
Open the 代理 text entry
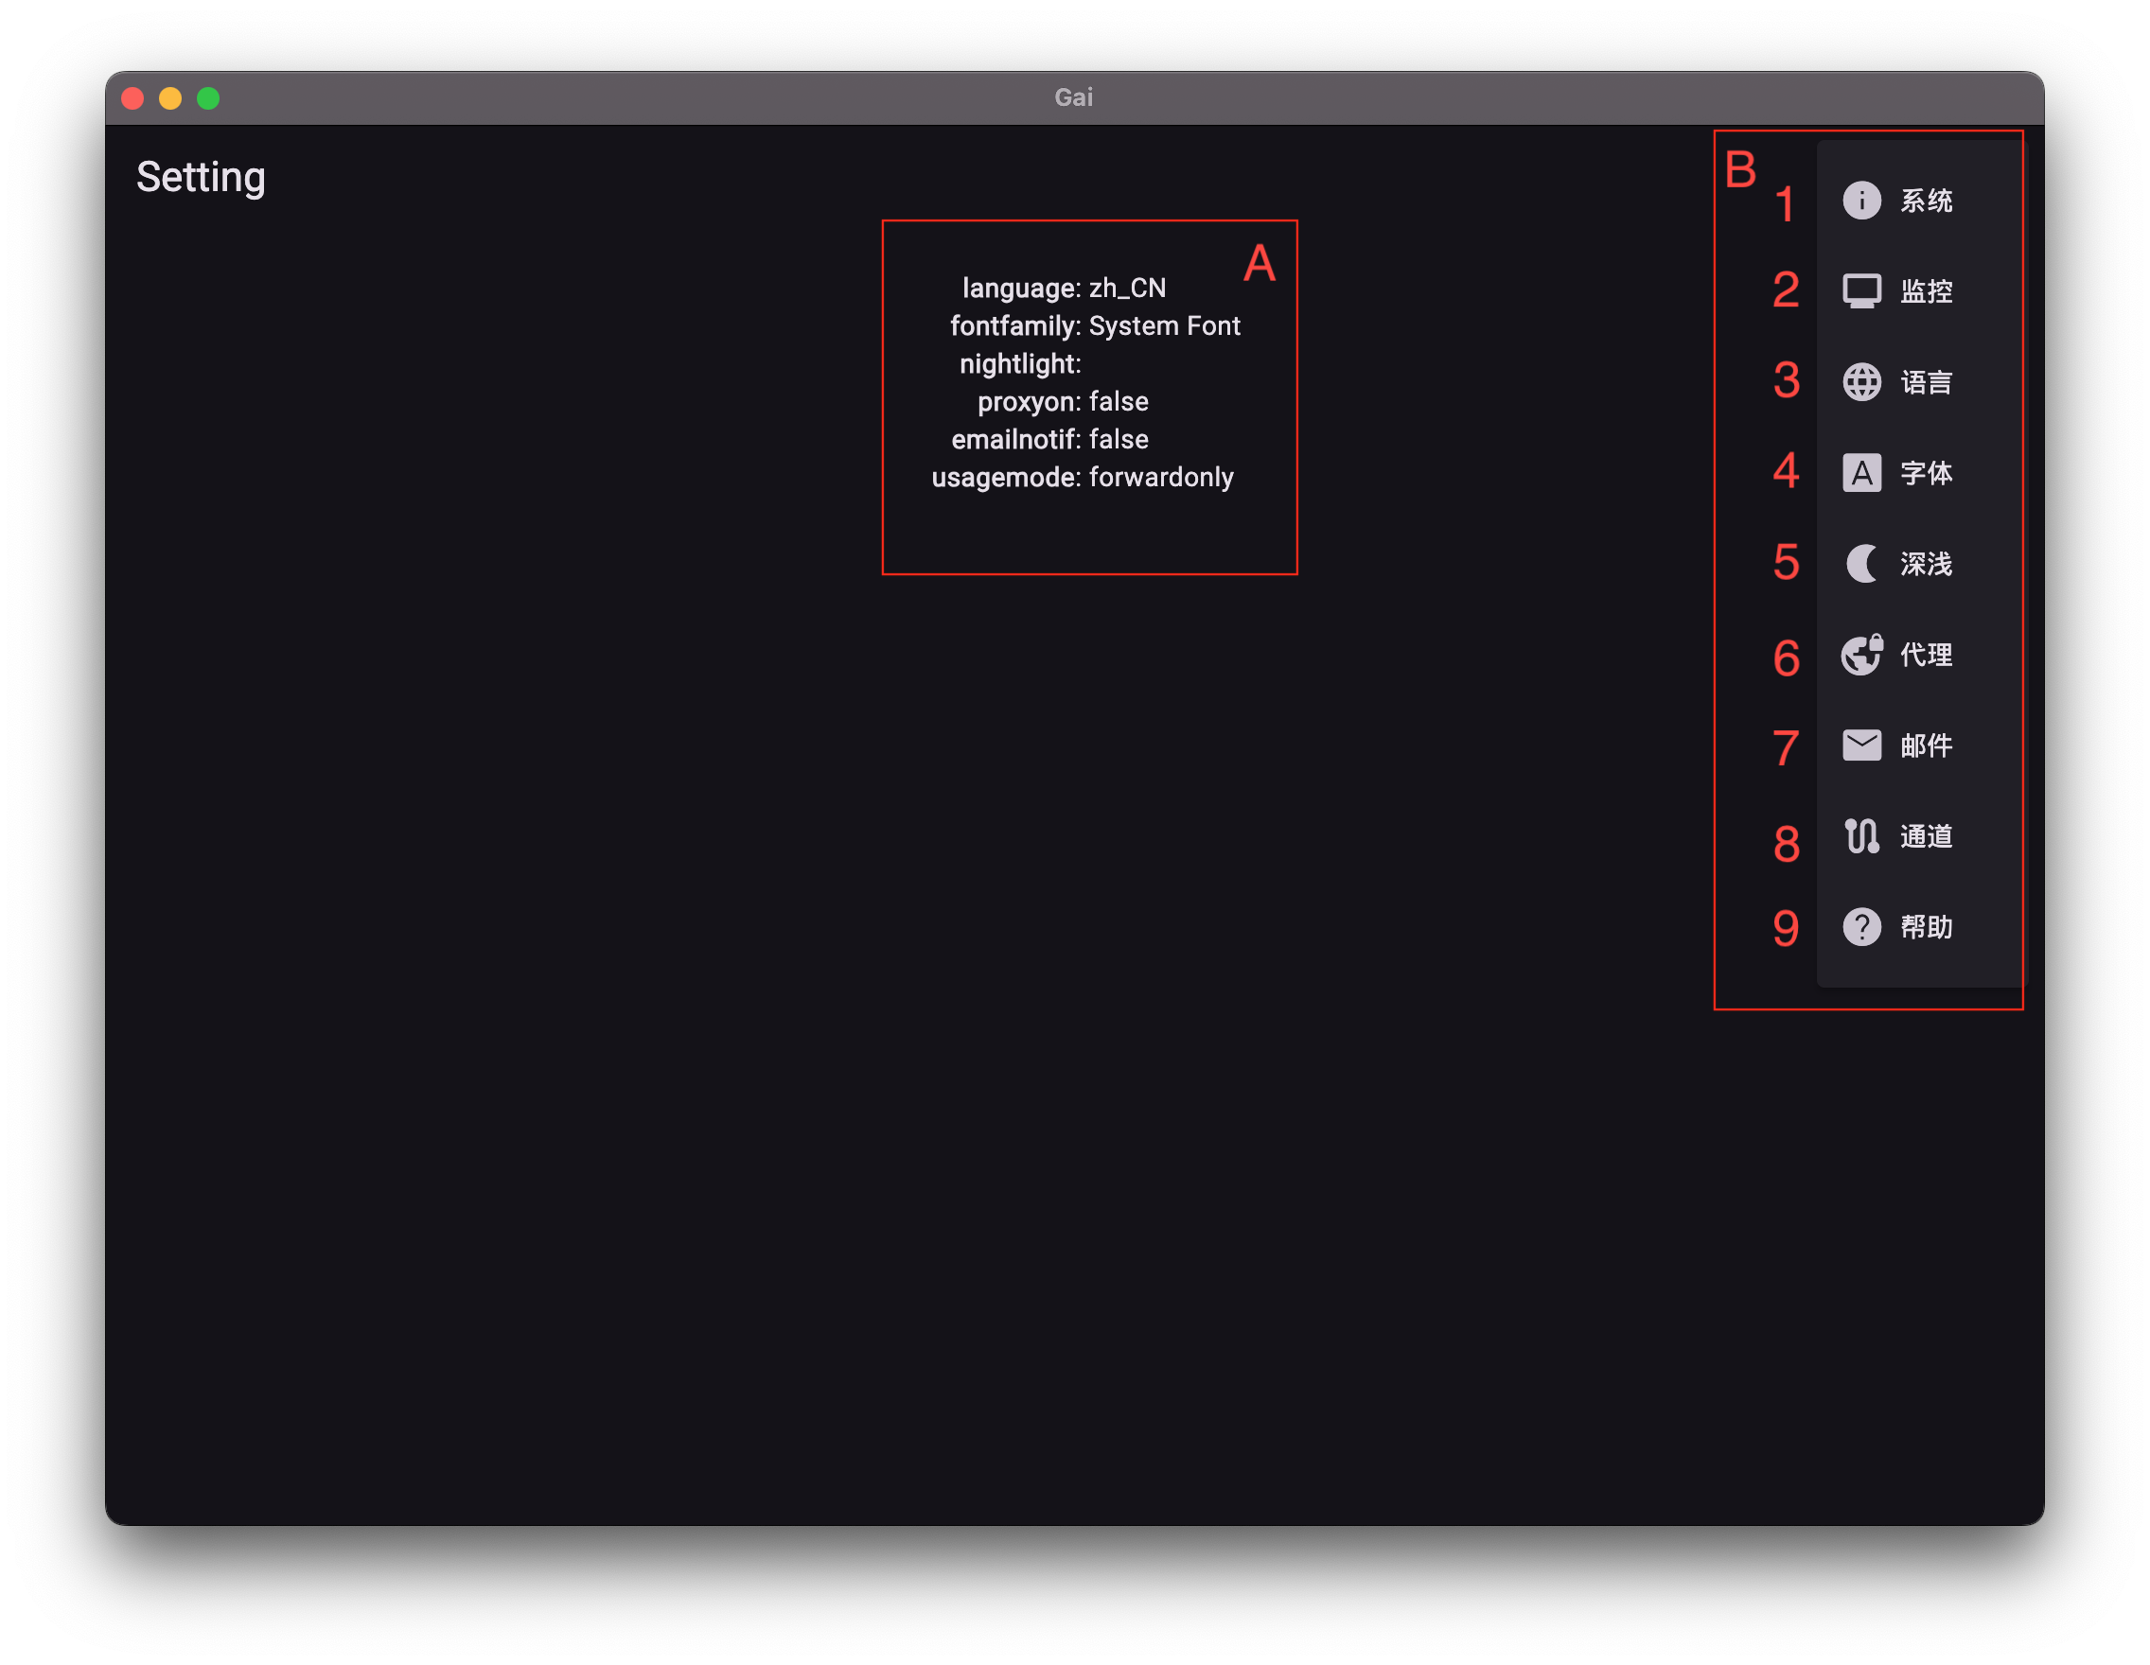click(x=1926, y=656)
